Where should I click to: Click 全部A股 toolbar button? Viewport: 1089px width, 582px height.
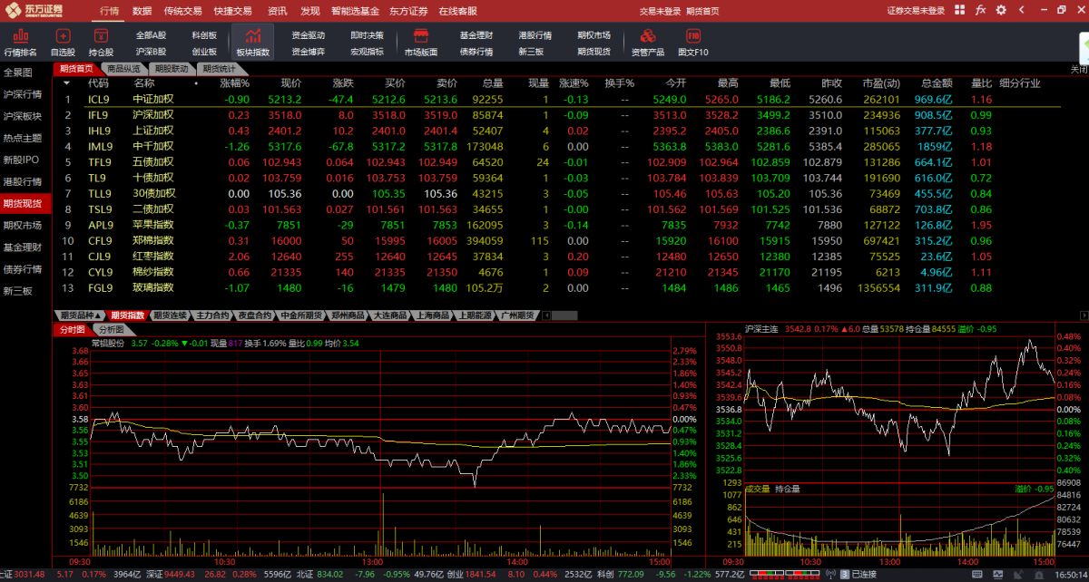click(x=152, y=35)
